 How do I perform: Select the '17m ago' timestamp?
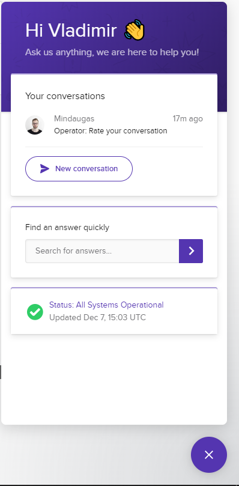coord(187,119)
